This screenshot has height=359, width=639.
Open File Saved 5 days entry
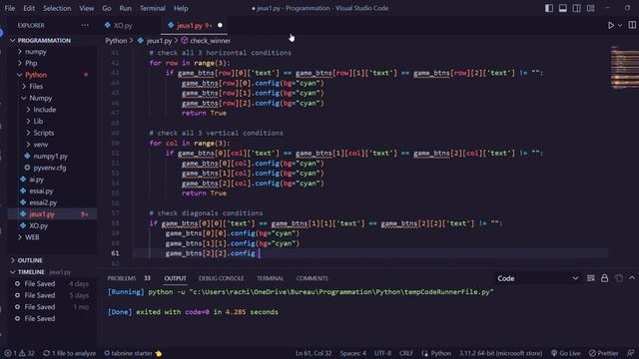pos(53,295)
